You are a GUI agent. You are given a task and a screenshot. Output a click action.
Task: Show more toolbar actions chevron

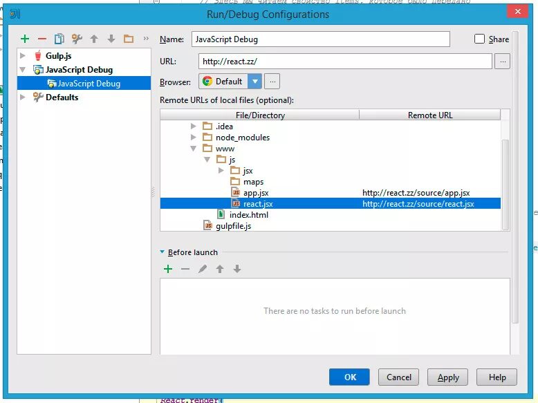pyautogui.click(x=146, y=39)
